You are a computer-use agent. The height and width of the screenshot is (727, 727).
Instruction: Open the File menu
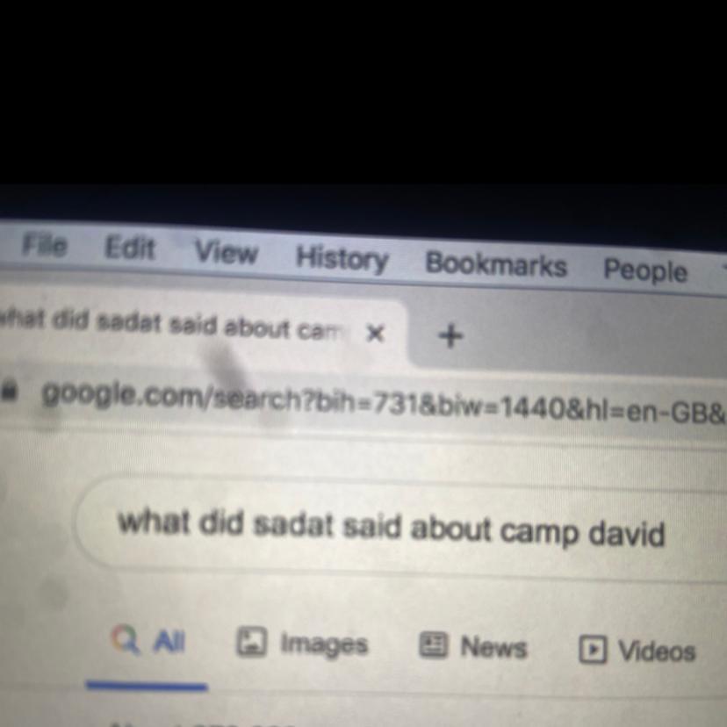pyautogui.click(x=45, y=245)
